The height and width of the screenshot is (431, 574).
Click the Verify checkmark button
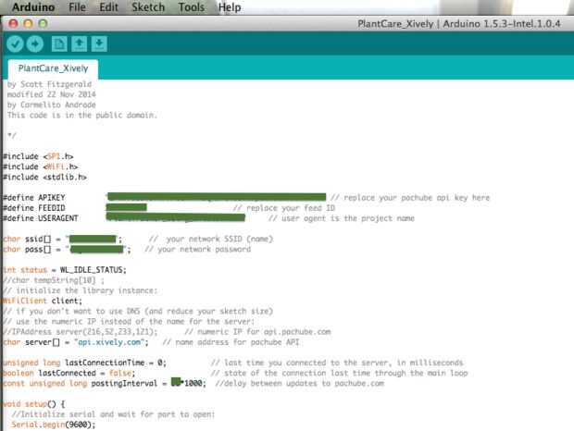pos(15,44)
